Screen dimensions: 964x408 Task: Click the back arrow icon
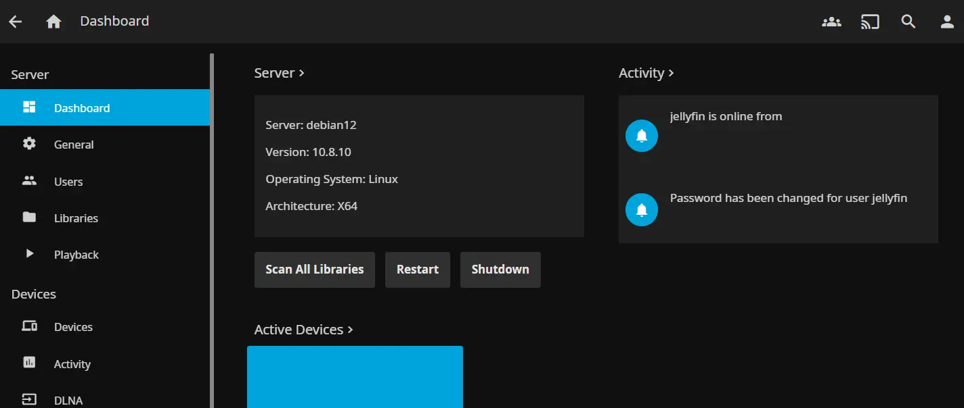pos(16,22)
